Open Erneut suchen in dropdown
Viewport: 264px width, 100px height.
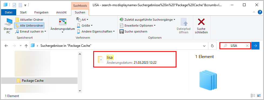pos(31,31)
